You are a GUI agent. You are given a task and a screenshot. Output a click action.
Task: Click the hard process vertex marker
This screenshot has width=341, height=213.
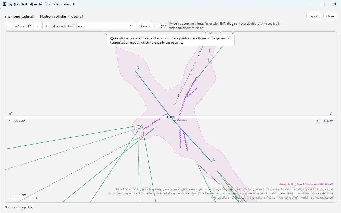tap(171, 117)
